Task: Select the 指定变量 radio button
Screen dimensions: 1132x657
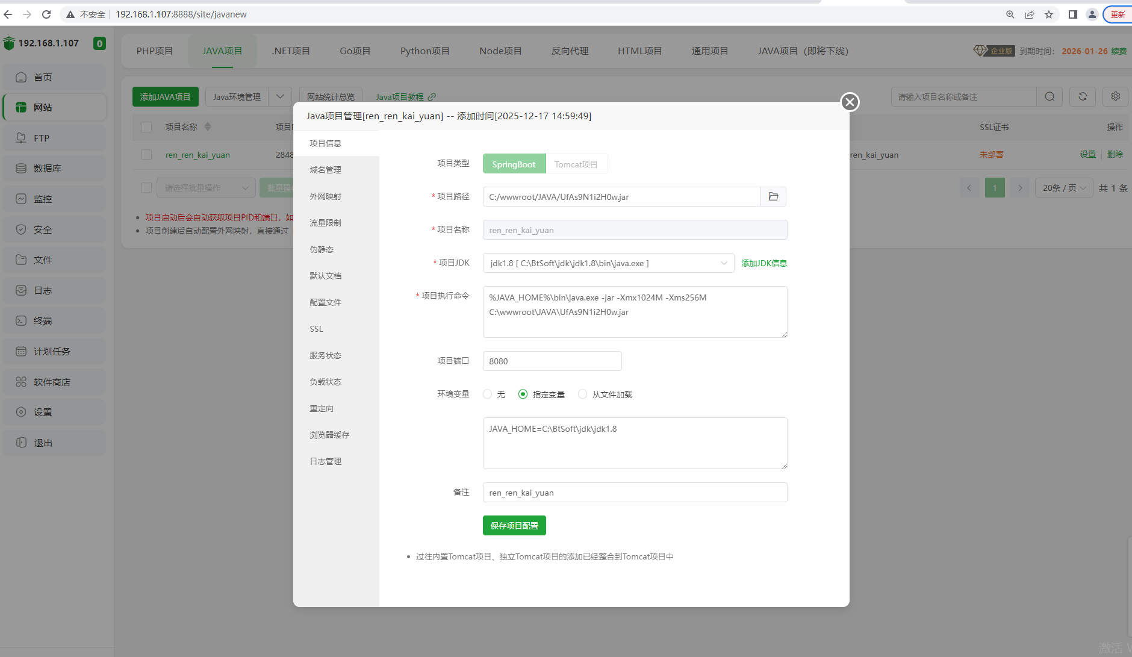Action: click(x=523, y=394)
